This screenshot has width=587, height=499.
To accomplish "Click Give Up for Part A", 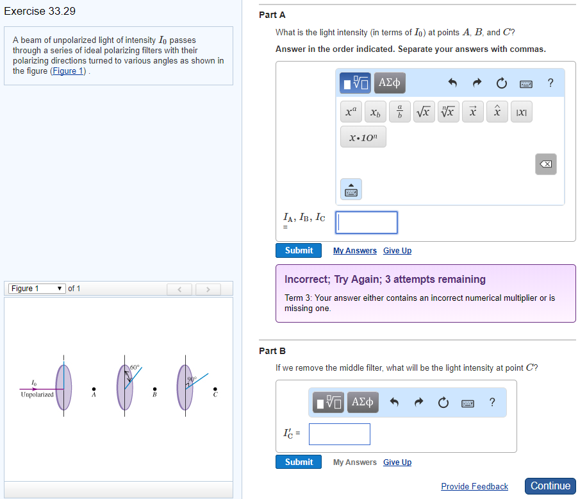I will (397, 250).
